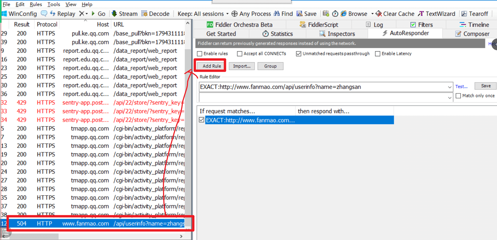Screen dimensions: 497x240
Task: Toggle Decode in the toolbar
Action: 155,14
